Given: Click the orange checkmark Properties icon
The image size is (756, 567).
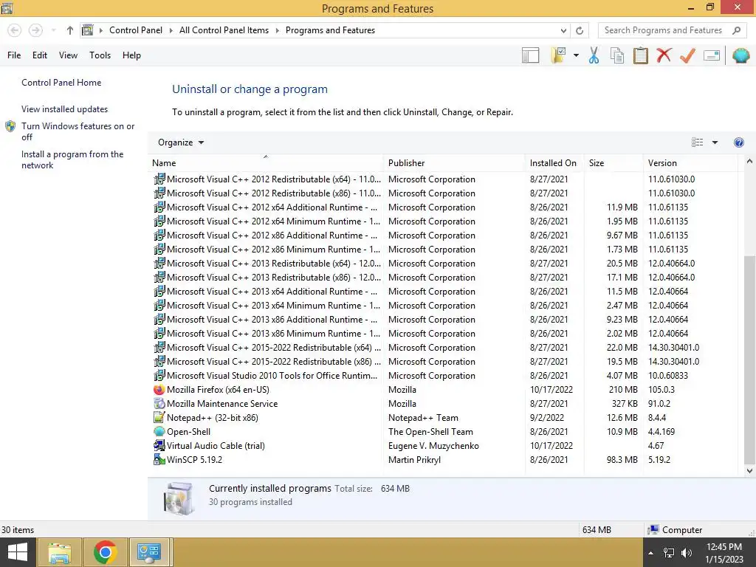Looking at the screenshot, I should 687,55.
